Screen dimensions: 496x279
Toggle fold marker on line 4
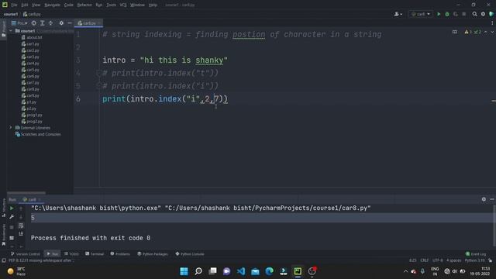coord(98,73)
